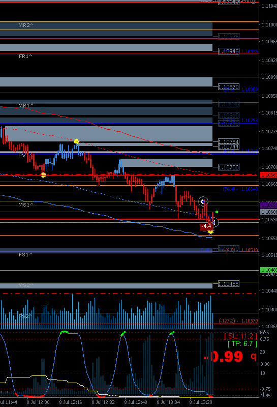
Task: Click the 1.10945 zone price tag
Action: click(229, 51)
